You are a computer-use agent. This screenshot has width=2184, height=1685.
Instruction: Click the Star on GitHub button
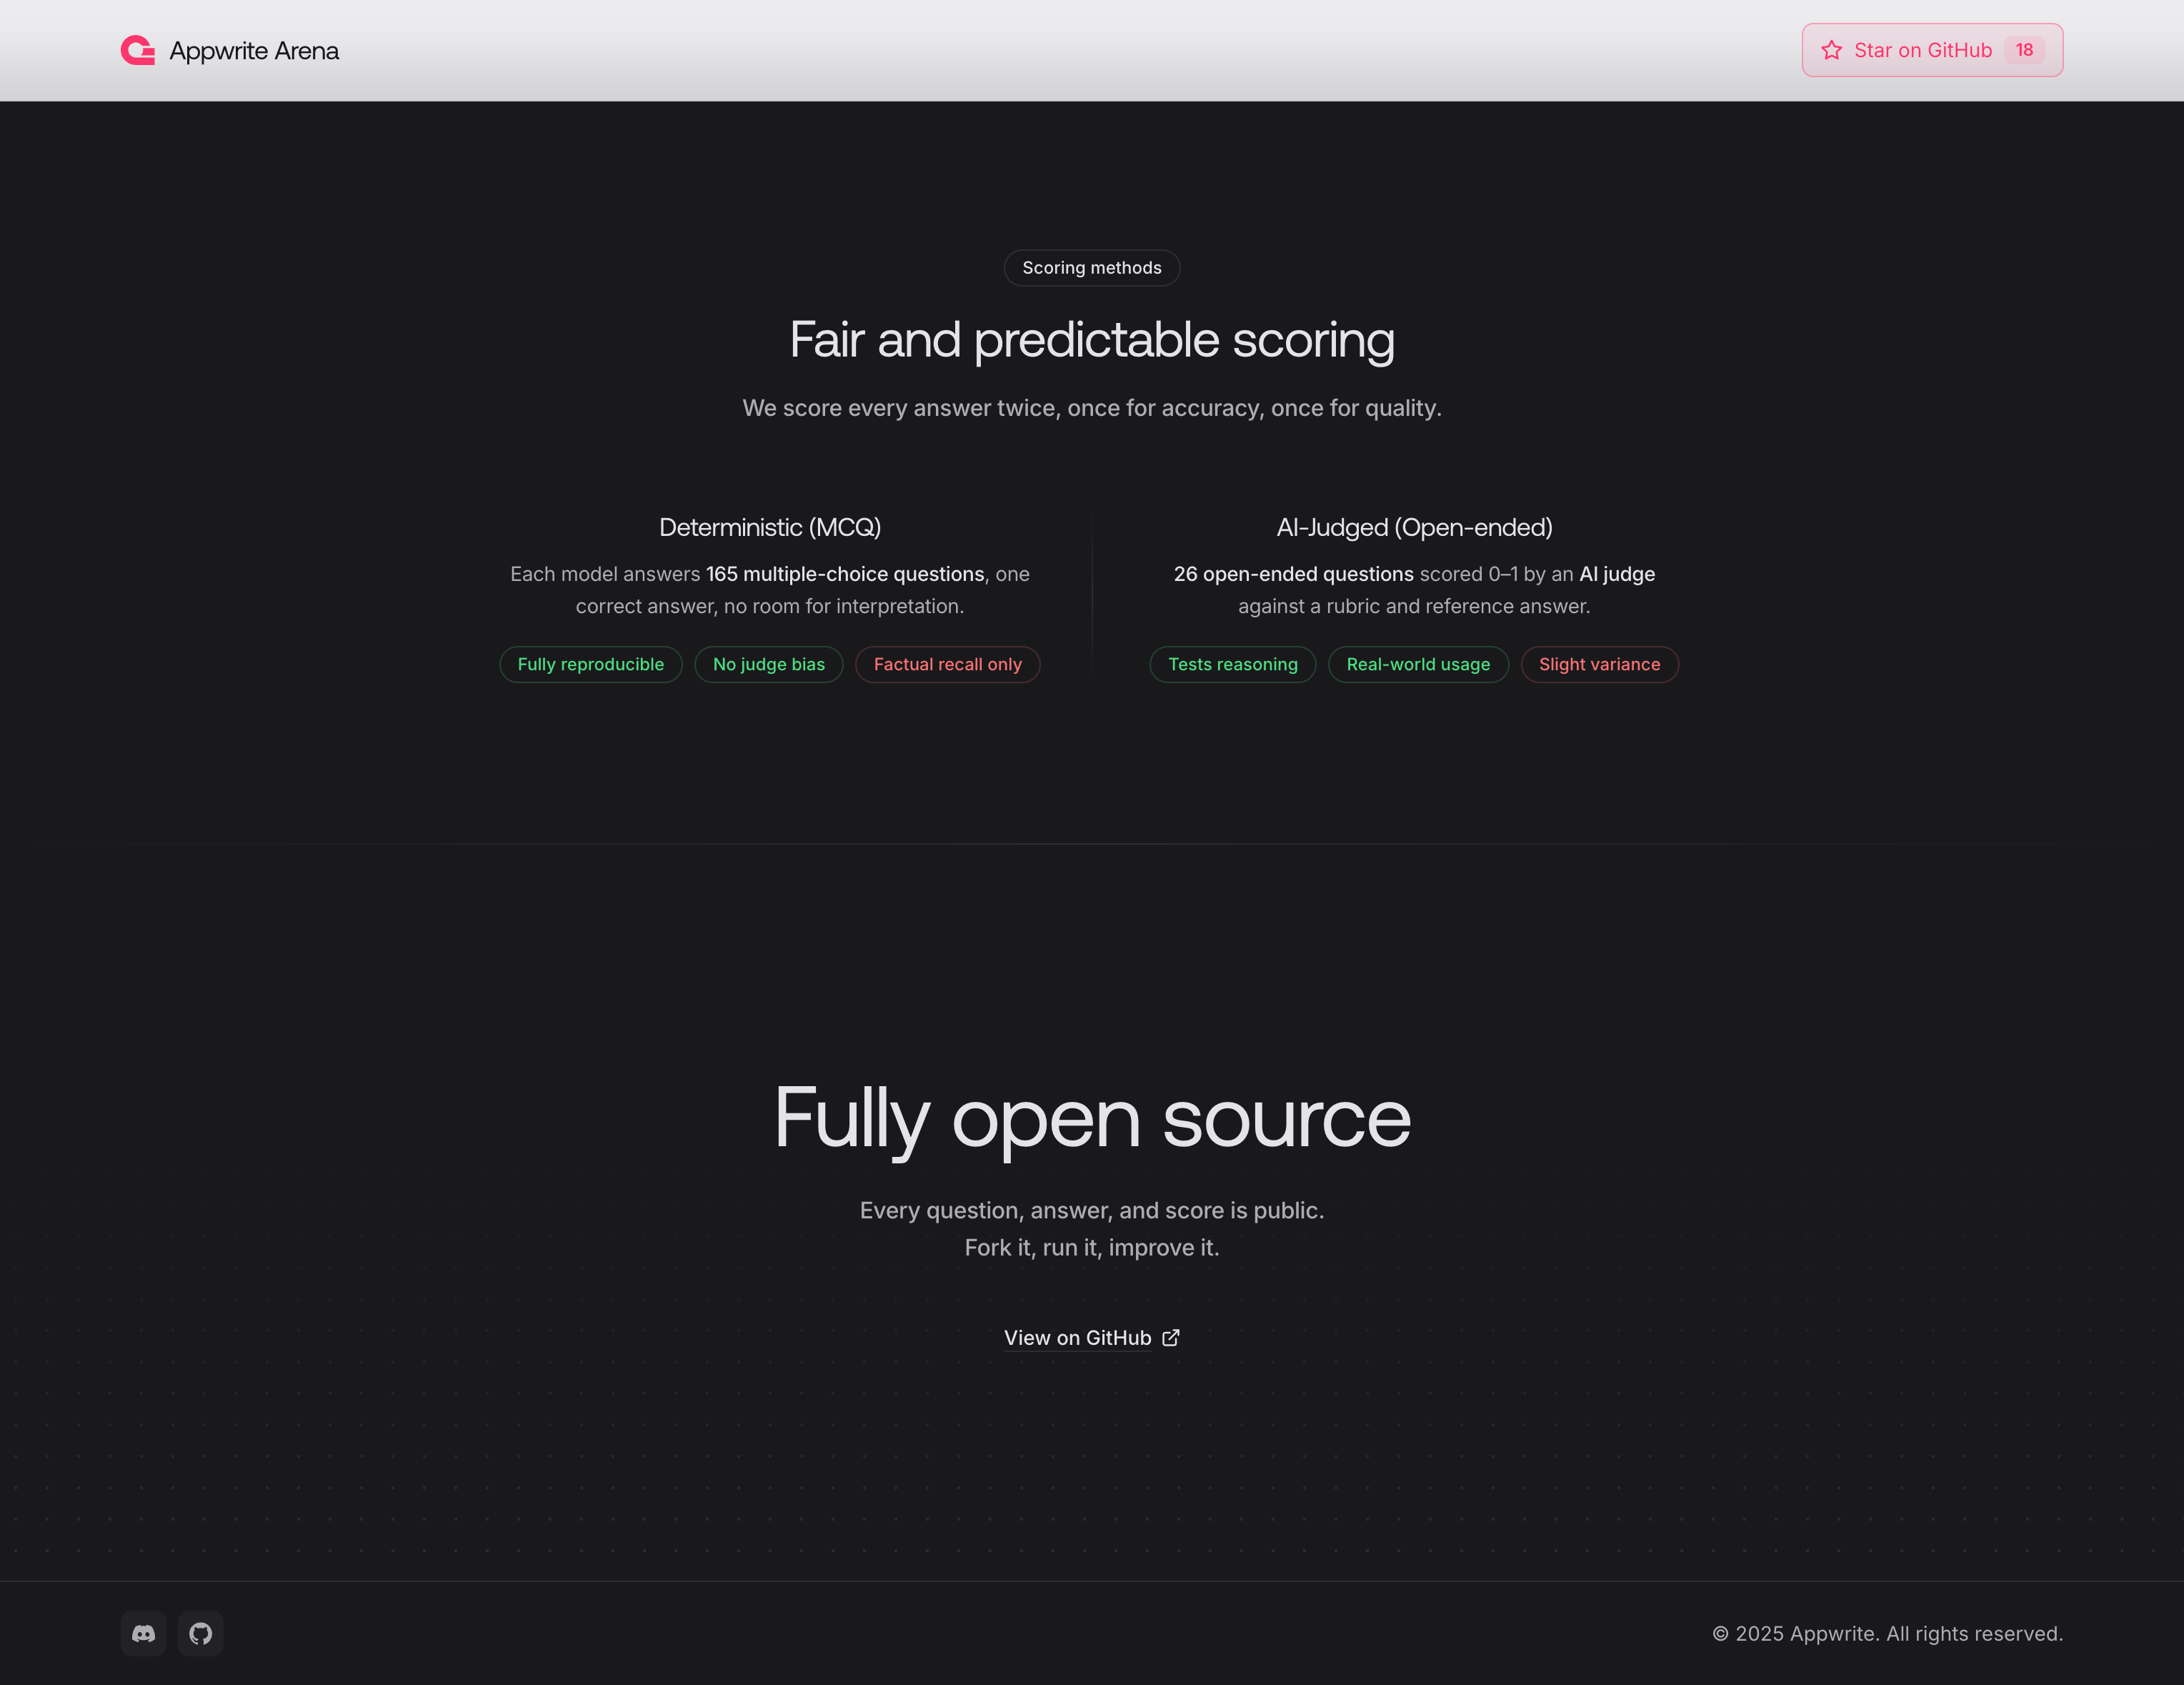pos(1931,49)
